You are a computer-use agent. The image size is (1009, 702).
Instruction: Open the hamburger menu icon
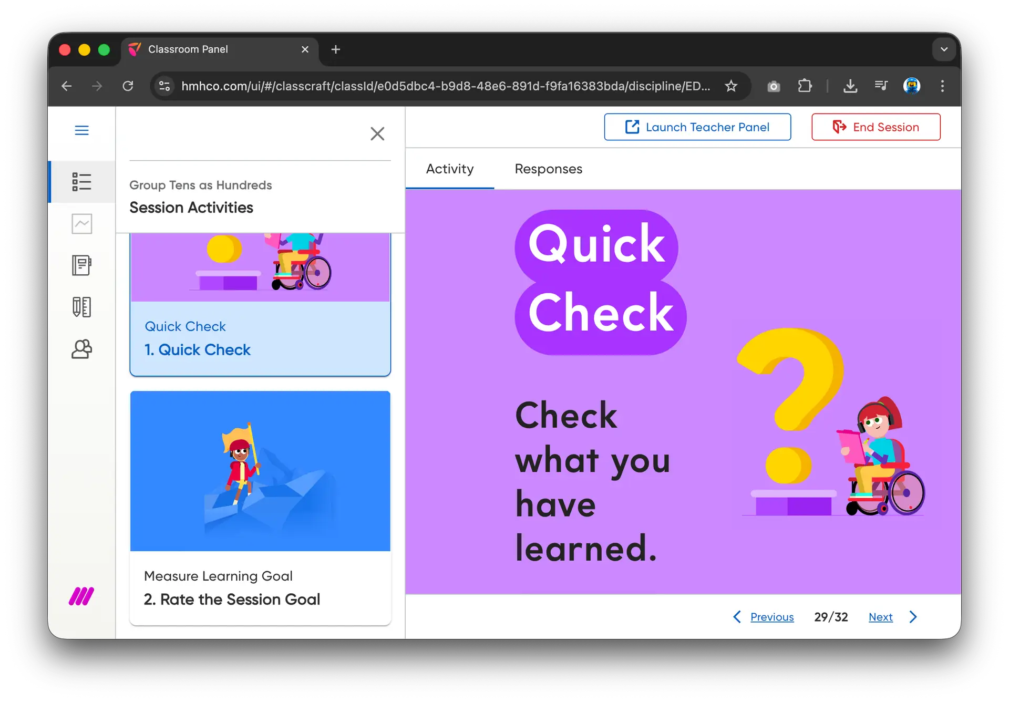(x=81, y=130)
